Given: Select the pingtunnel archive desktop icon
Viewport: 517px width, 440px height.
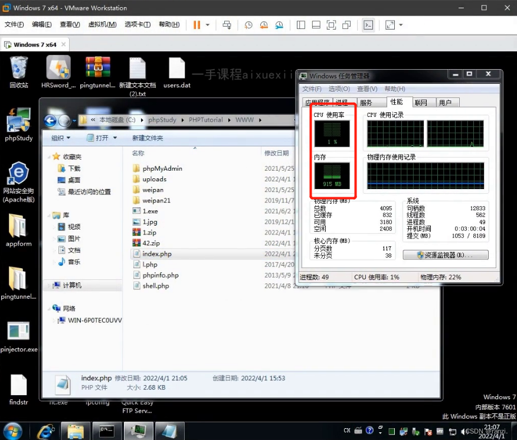Looking at the screenshot, I should point(97,72).
